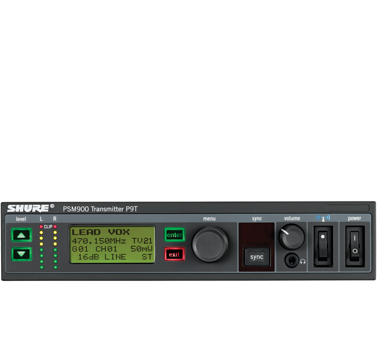The height and width of the screenshot is (343, 377).
Task: Click the 'sync' label above IR window
Action: pos(257,219)
